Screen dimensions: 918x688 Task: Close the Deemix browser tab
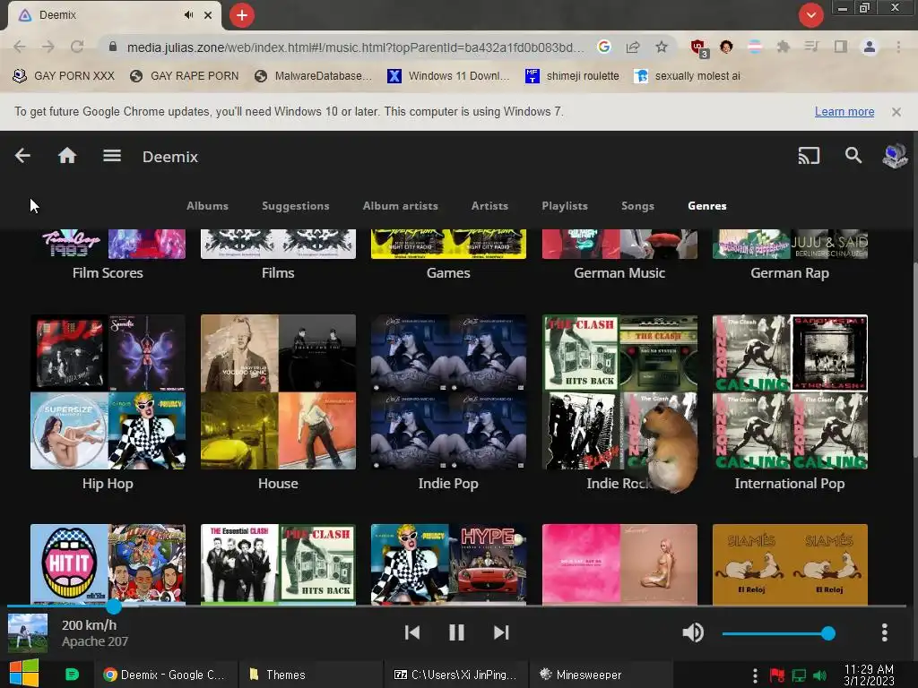tap(208, 15)
